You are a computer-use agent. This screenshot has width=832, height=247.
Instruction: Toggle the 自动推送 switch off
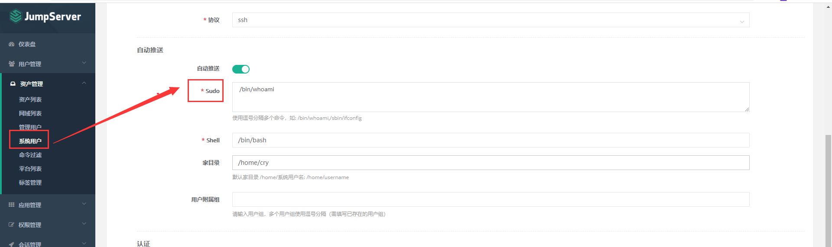pyautogui.click(x=241, y=69)
